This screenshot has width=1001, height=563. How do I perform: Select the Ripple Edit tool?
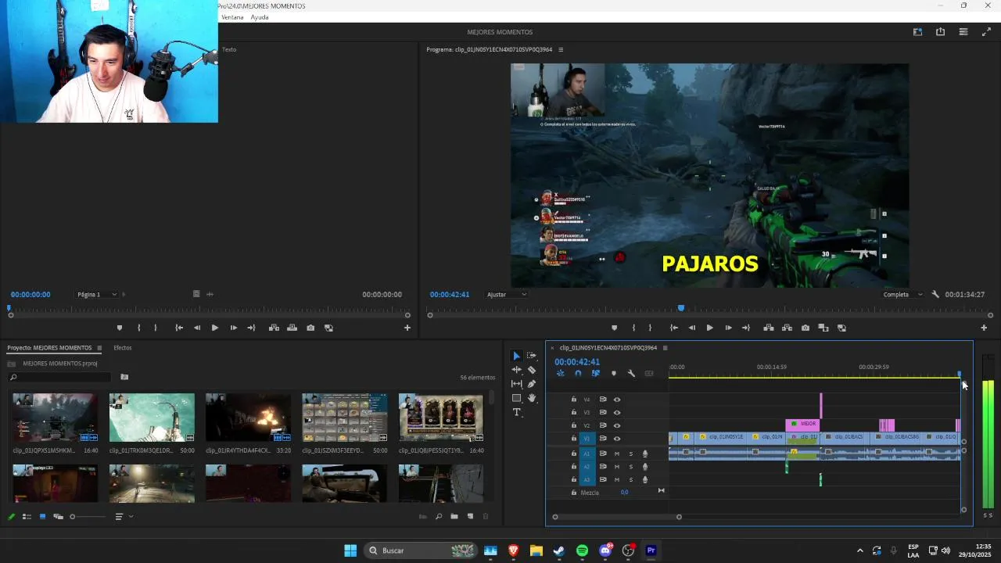point(516,370)
